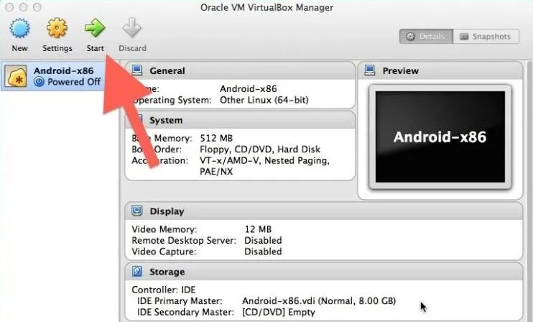Click the Discard toolbar icon
The height and width of the screenshot is (322, 533).
[132, 28]
